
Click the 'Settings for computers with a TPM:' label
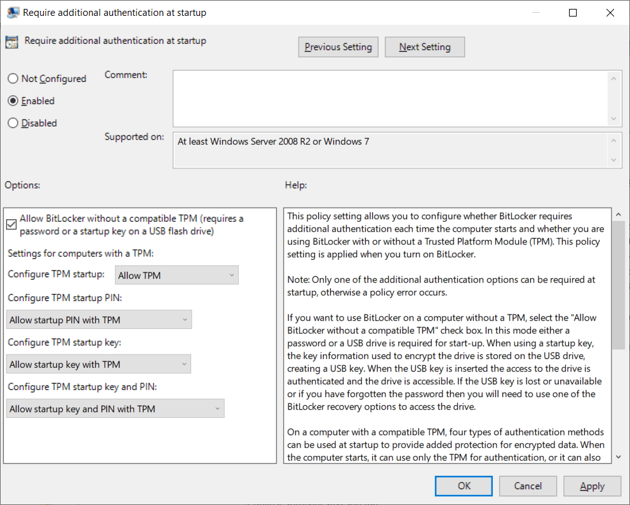tap(81, 253)
